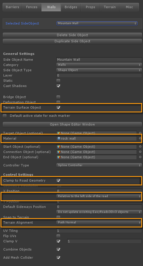Switch to the Props tab
The image size is (143, 266).
(90, 7)
